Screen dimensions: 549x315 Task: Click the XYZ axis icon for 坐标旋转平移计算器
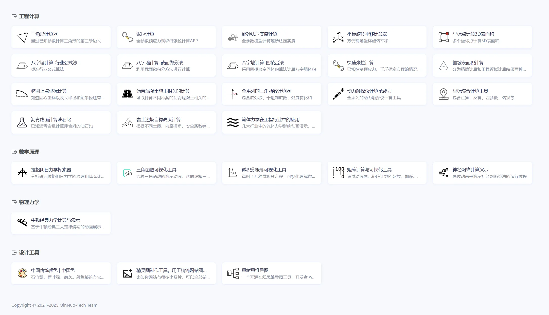click(338, 37)
